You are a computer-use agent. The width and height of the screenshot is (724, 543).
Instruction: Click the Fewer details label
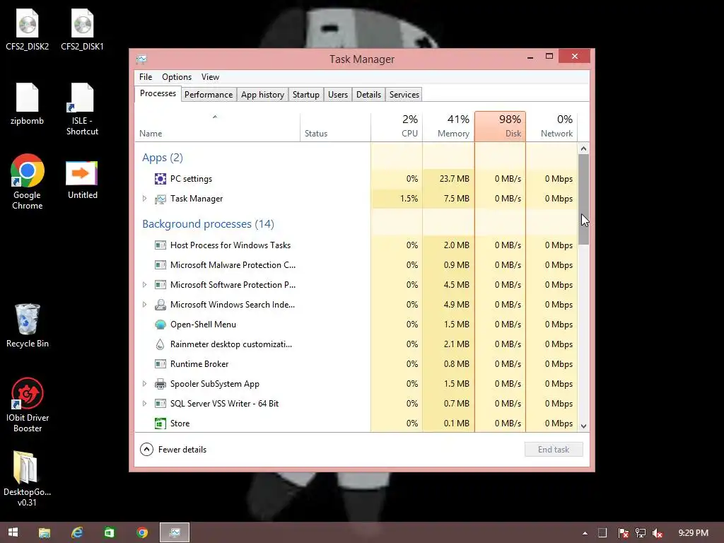click(182, 449)
